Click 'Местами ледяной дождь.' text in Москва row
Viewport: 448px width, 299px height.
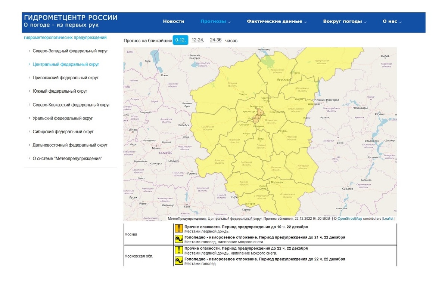coord(207,231)
